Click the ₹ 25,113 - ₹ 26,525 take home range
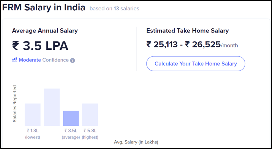272x149 pixels. tap(184, 44)
